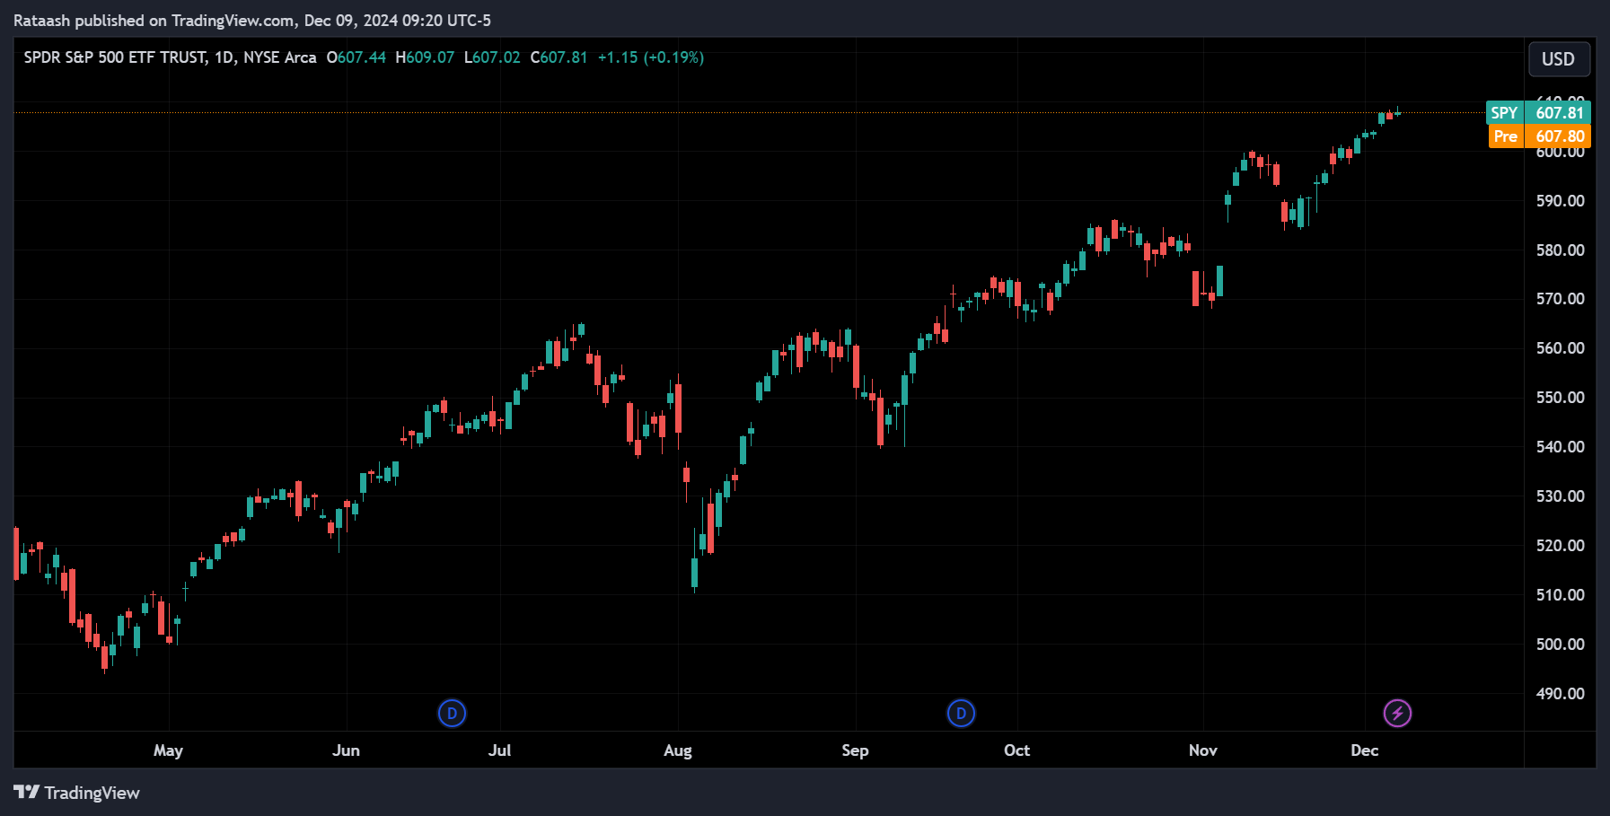Image resolution: width=1610 pixels, height=816 pixels.
Task: Click the open value O607.44
Action: pyautogui.click(x=356, y=57)
